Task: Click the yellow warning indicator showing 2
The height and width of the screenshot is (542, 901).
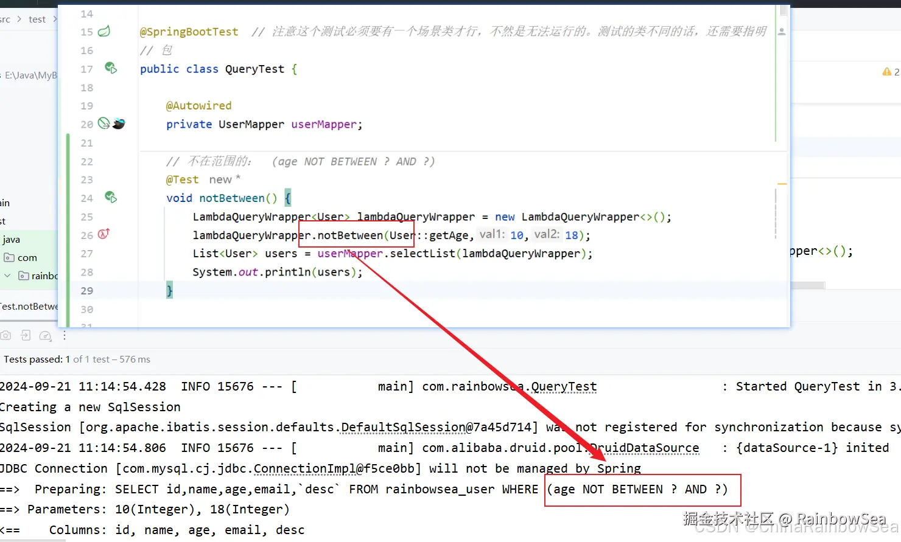Action: click(x=891, y=72)
